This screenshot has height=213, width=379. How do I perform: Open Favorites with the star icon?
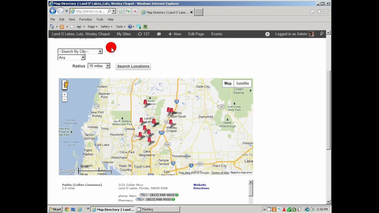(319, 12)
